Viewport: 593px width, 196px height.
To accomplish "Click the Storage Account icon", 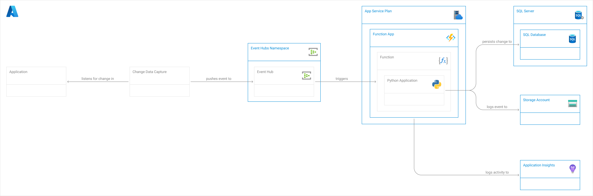I will coord(573,104).
